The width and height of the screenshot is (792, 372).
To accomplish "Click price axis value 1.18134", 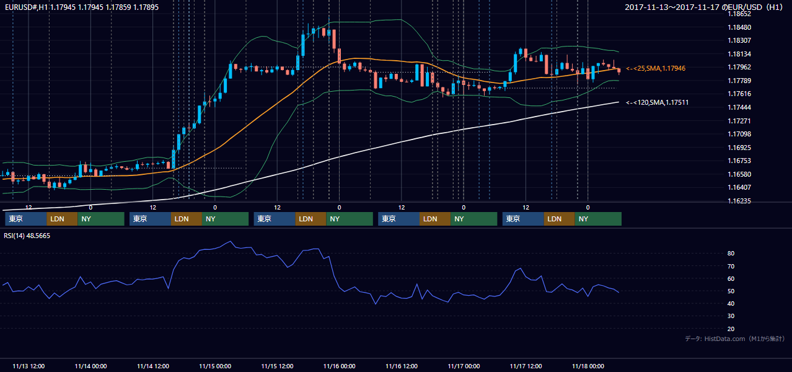I will point(739,54).
